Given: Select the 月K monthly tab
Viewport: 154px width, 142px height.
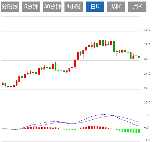Looking at the screenshot, I should coord(137,7).
